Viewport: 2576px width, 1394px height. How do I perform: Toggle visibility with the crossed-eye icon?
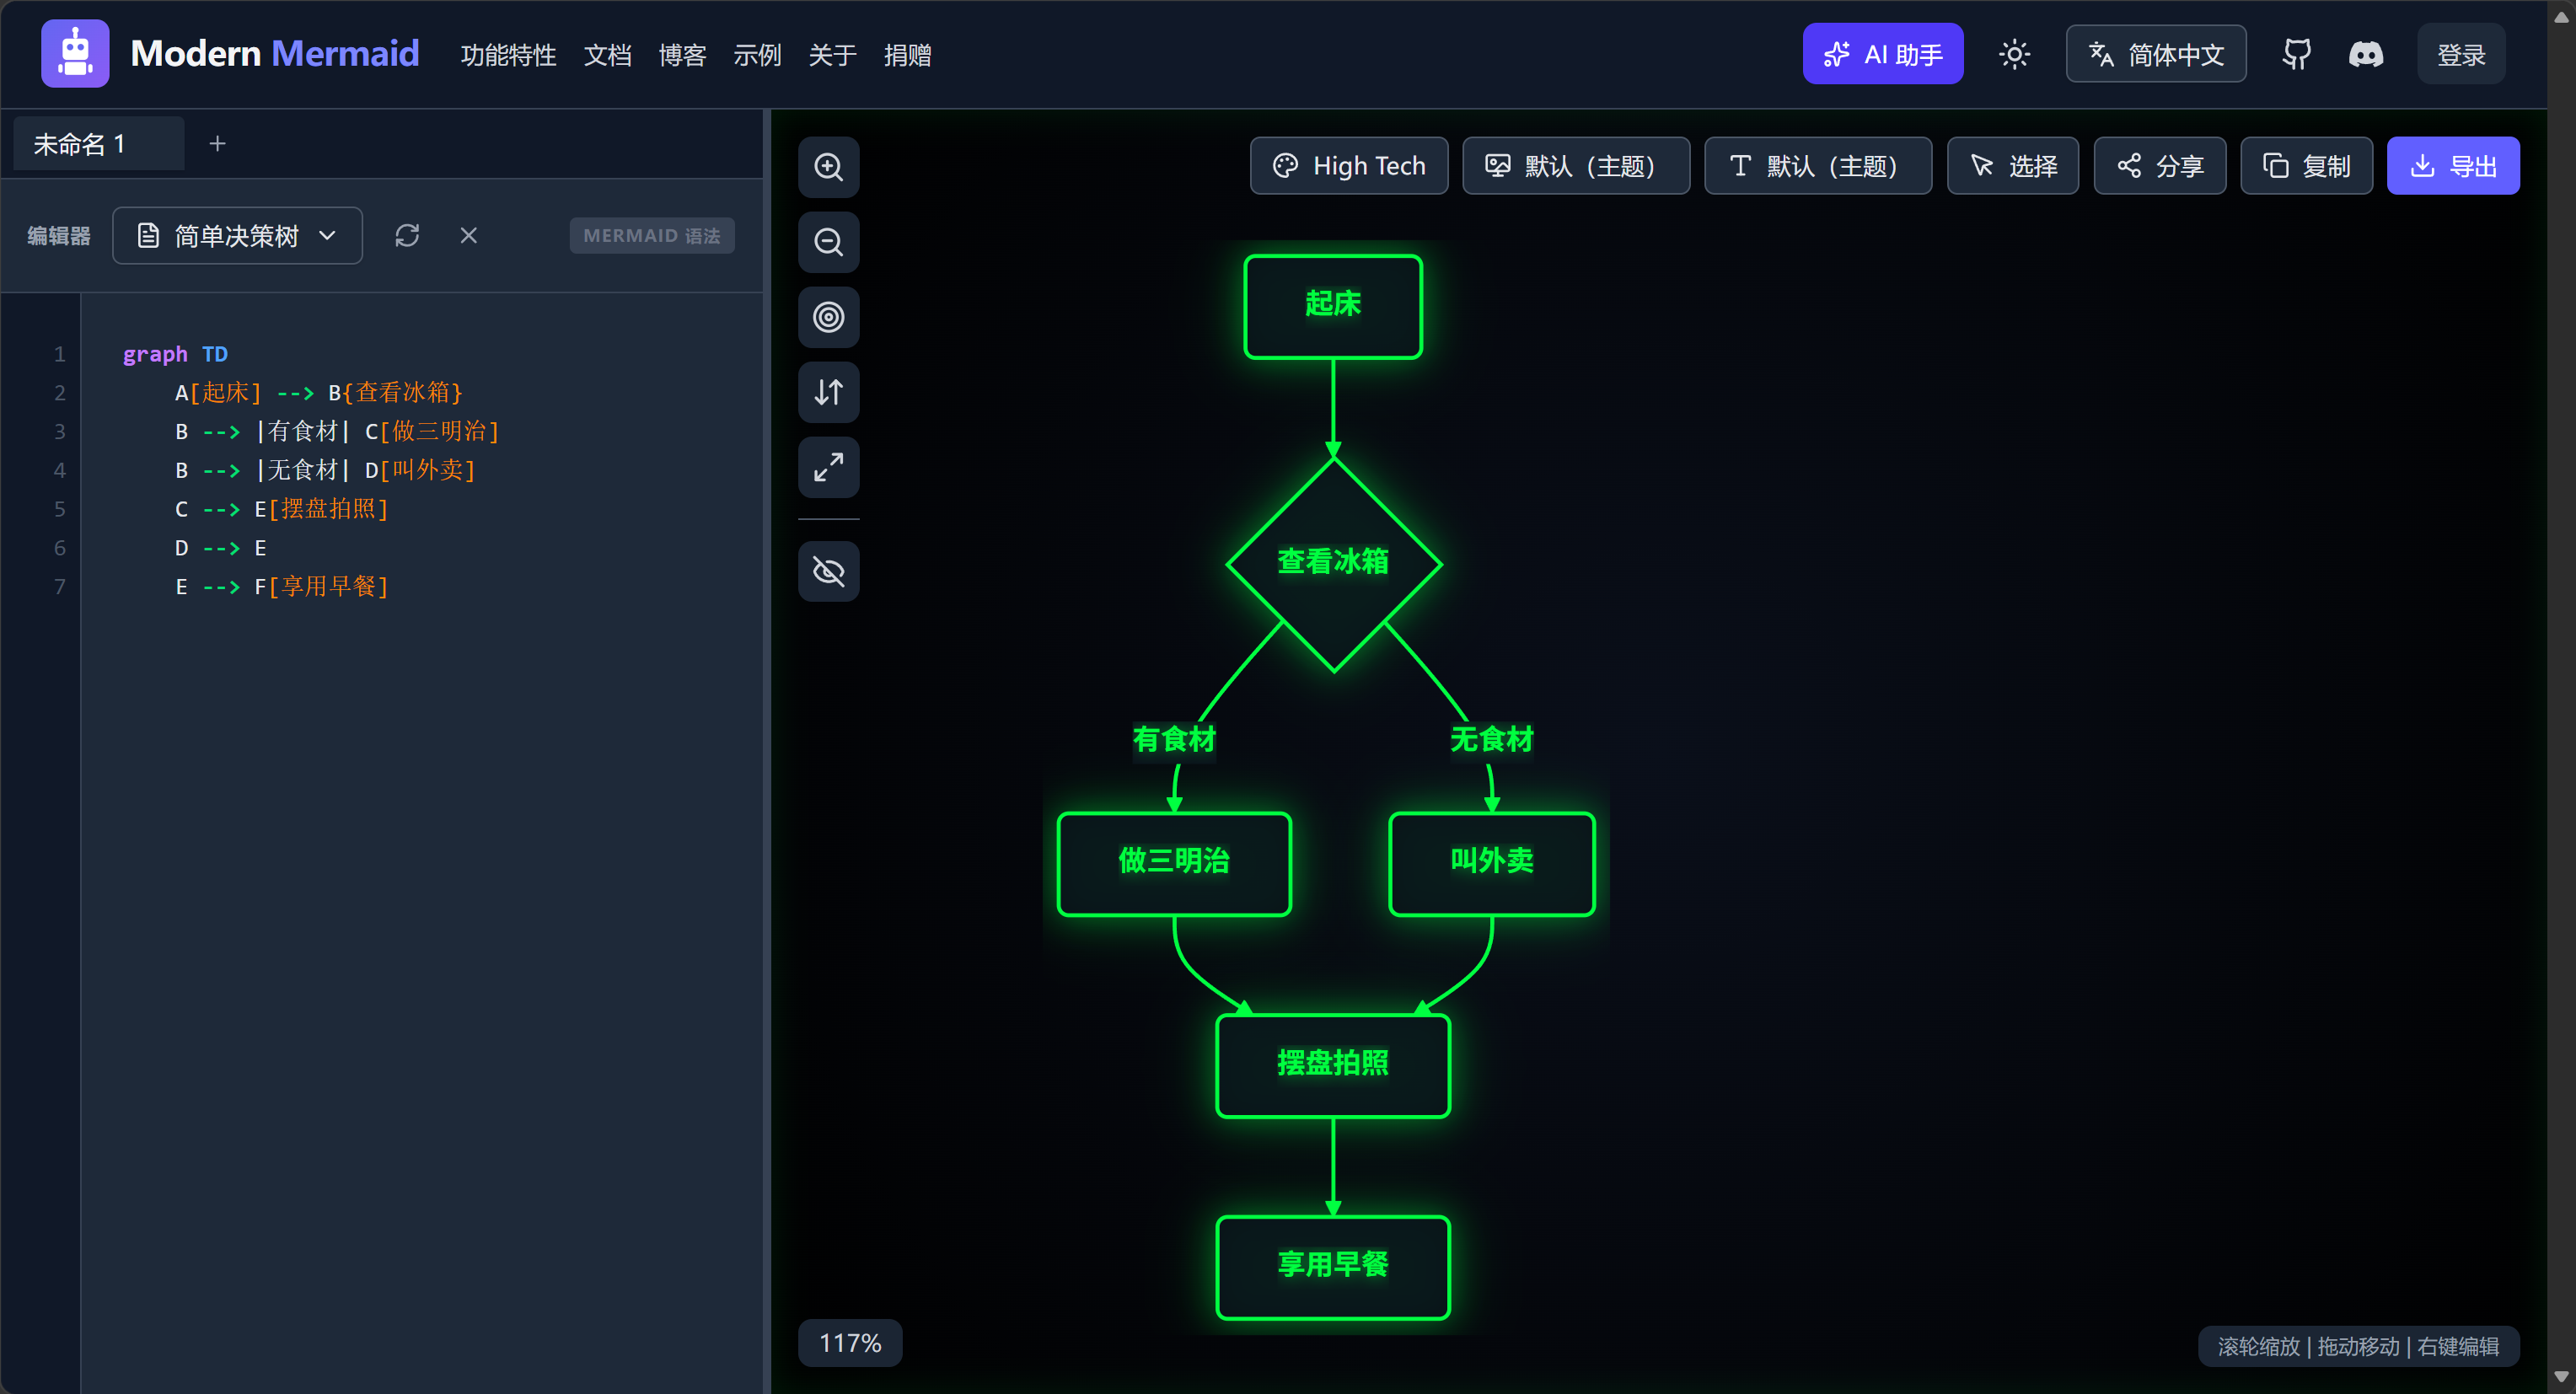(828, 571)
